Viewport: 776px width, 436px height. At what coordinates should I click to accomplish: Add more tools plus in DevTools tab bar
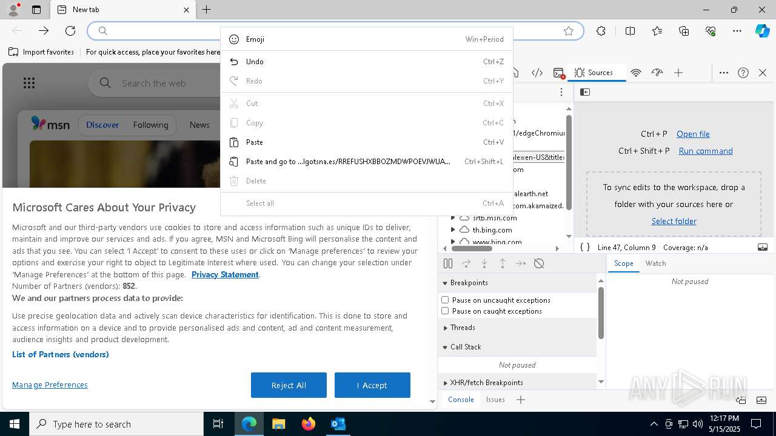click(678, 73)
